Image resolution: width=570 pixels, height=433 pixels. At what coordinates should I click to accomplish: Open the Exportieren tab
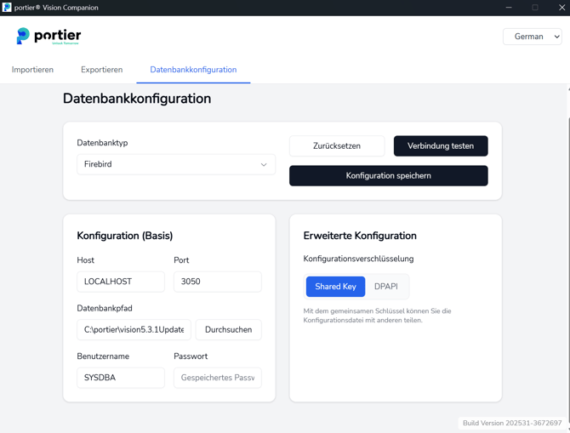(101, 70)
